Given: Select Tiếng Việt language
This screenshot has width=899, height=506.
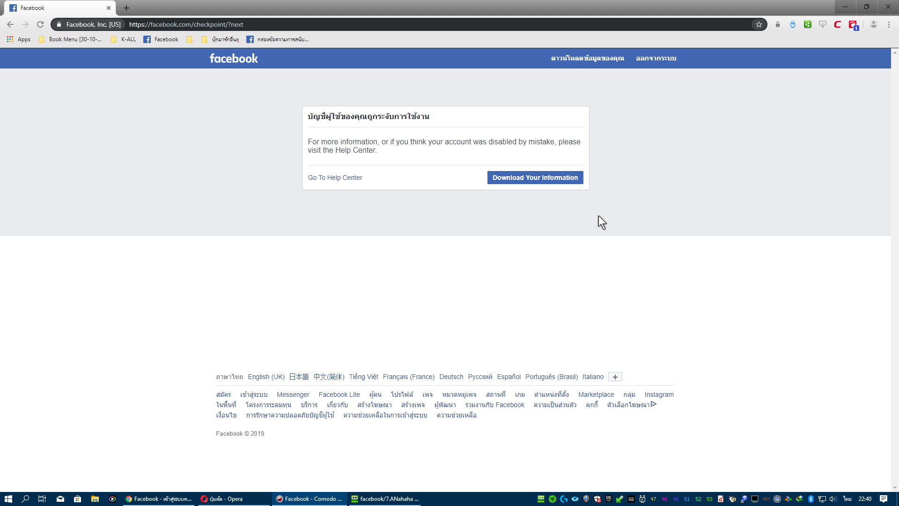Looking at the screenshot, I should pyautogui.click(x=363, y=377).
